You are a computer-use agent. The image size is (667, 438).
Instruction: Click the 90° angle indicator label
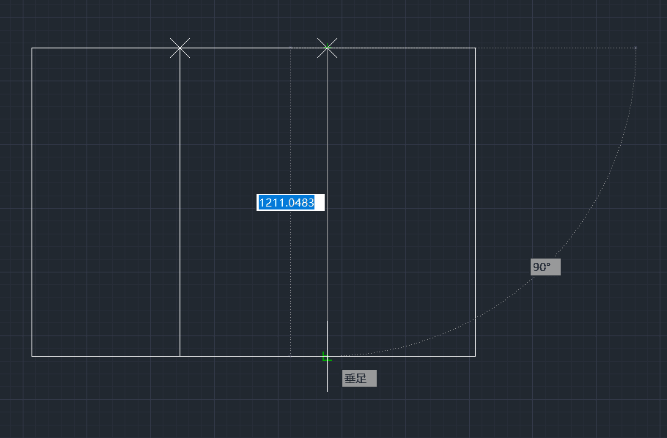(x=544, y=267)
